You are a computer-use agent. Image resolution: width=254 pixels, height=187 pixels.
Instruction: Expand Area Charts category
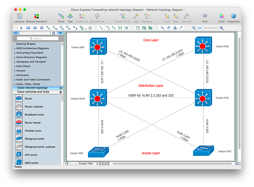[15, 66]
